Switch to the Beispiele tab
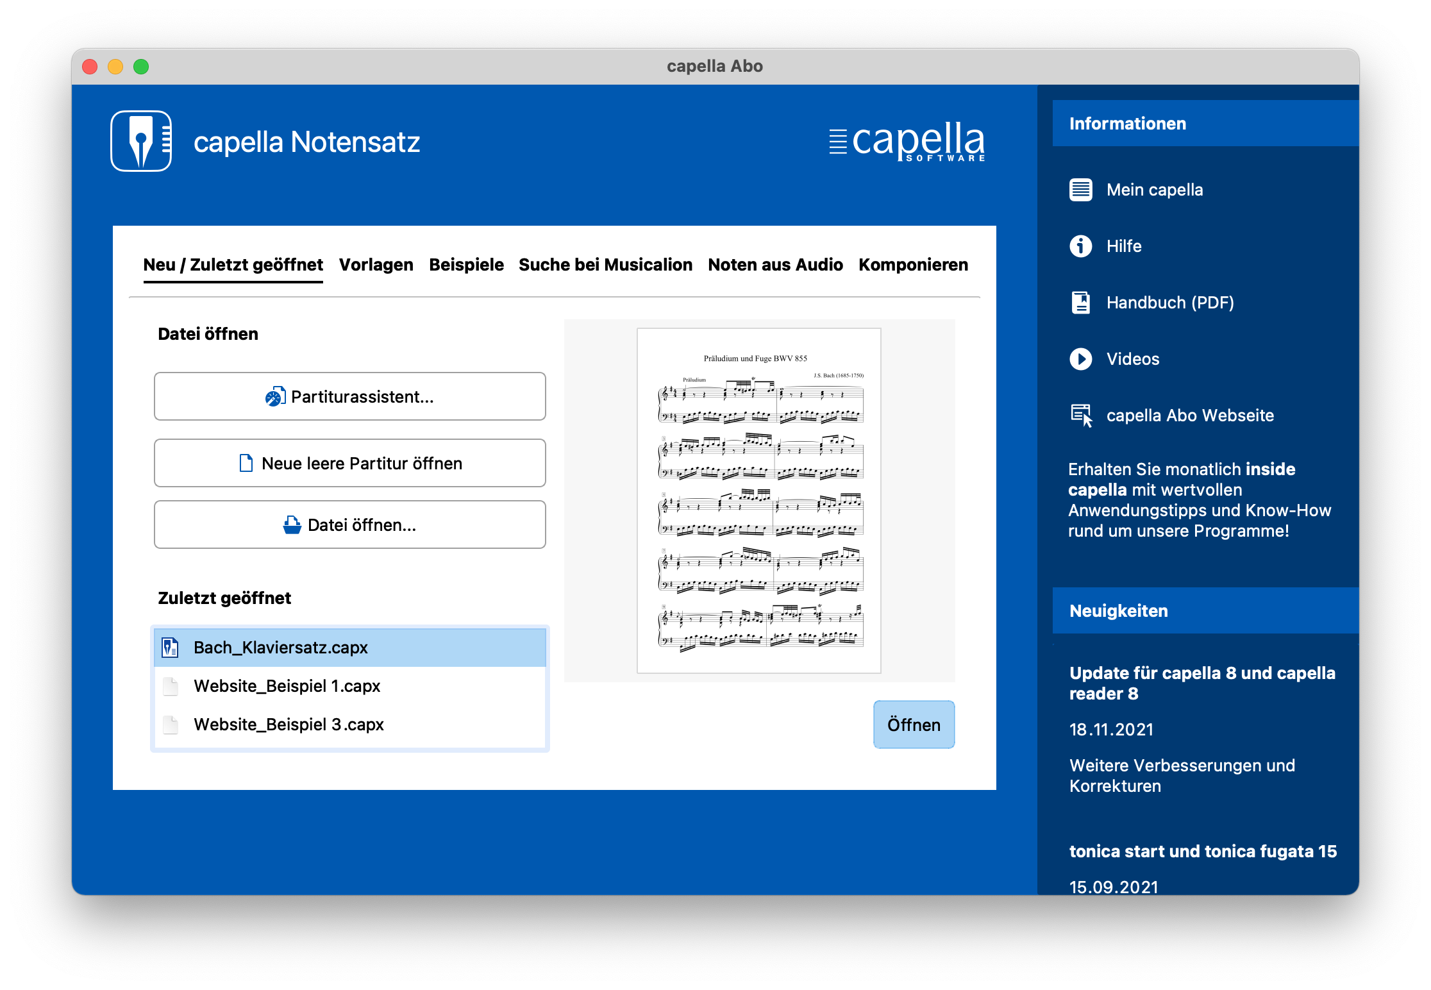 point(466,265)
